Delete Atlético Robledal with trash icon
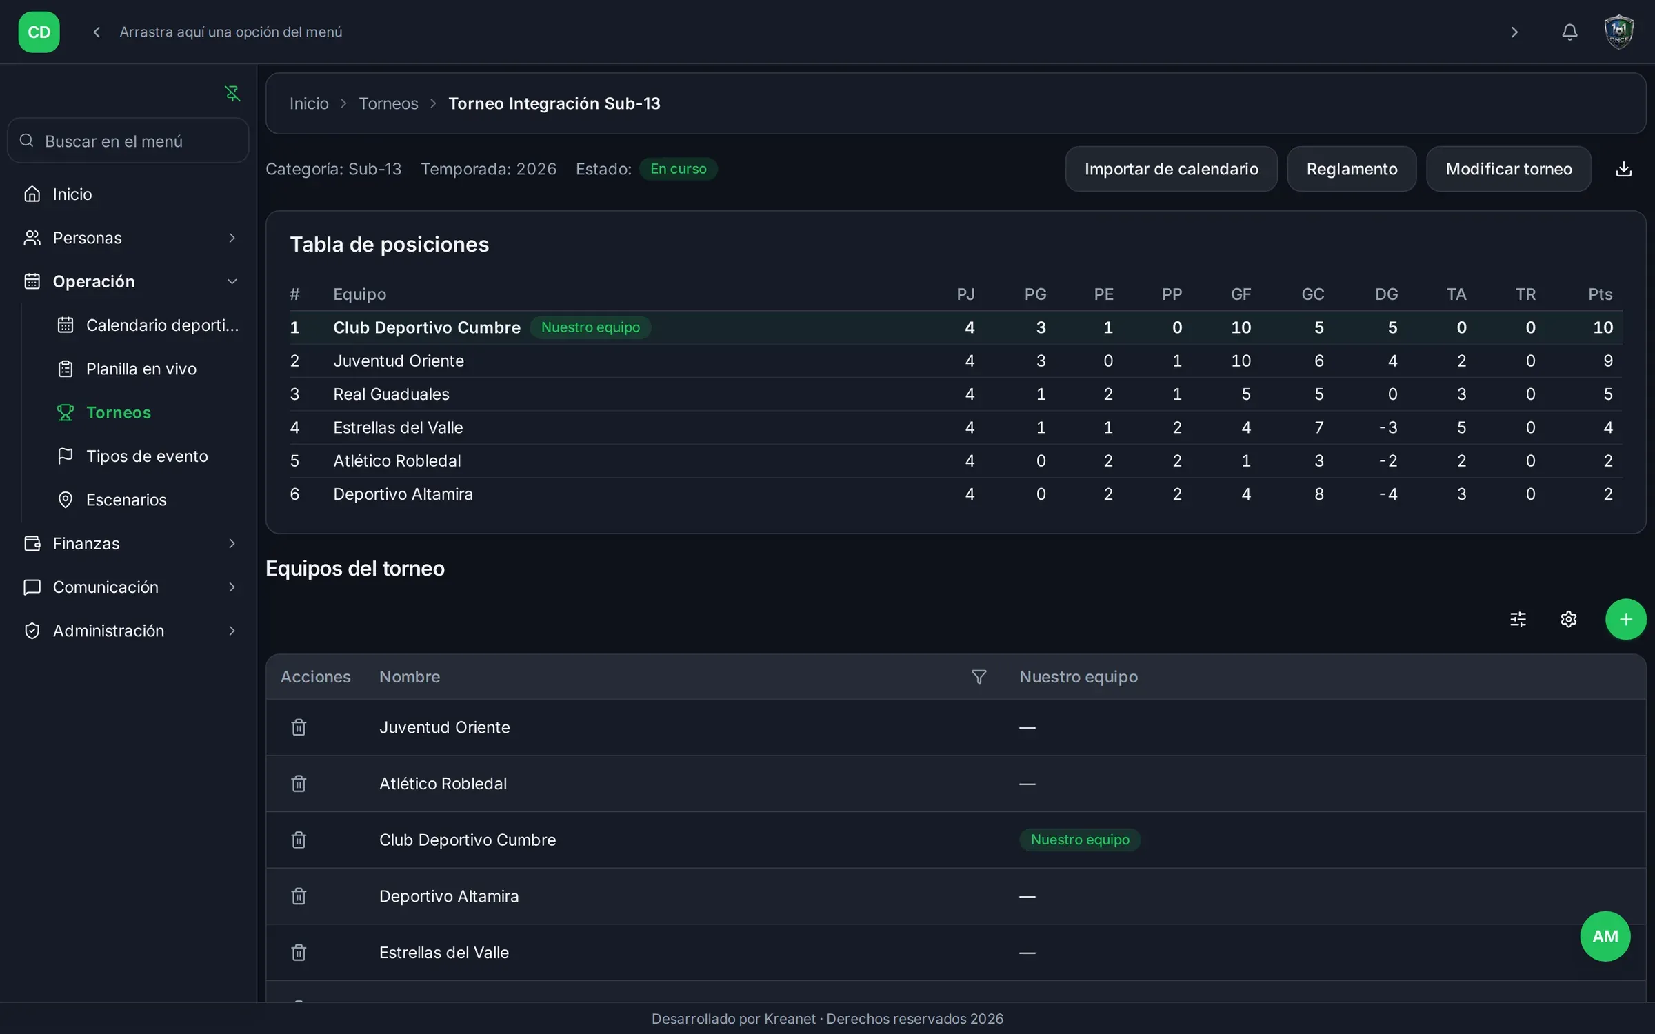Image resolution: width=1655 pixels, height=1034 pixels. (299, 784)
